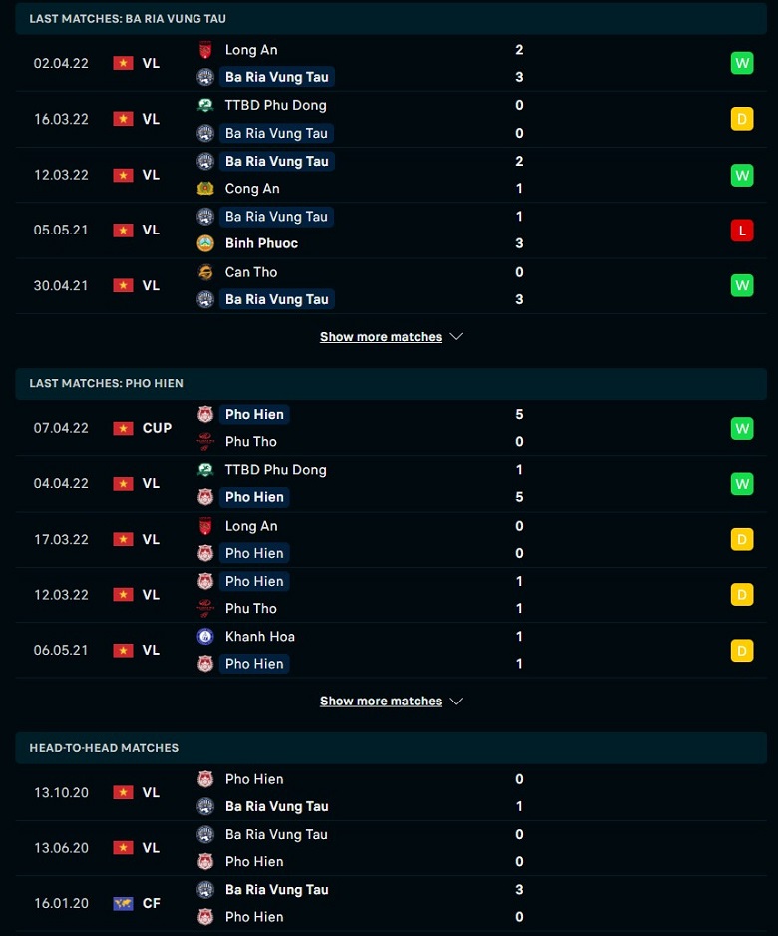Click the TTBD Phu Dong crest, 16.03.22 match

click(x=205, y=105)
